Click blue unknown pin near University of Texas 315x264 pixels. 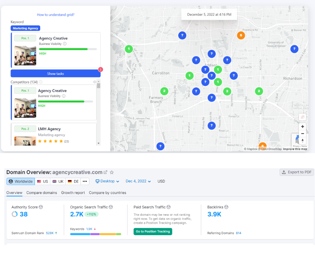(x=294, y=49)
